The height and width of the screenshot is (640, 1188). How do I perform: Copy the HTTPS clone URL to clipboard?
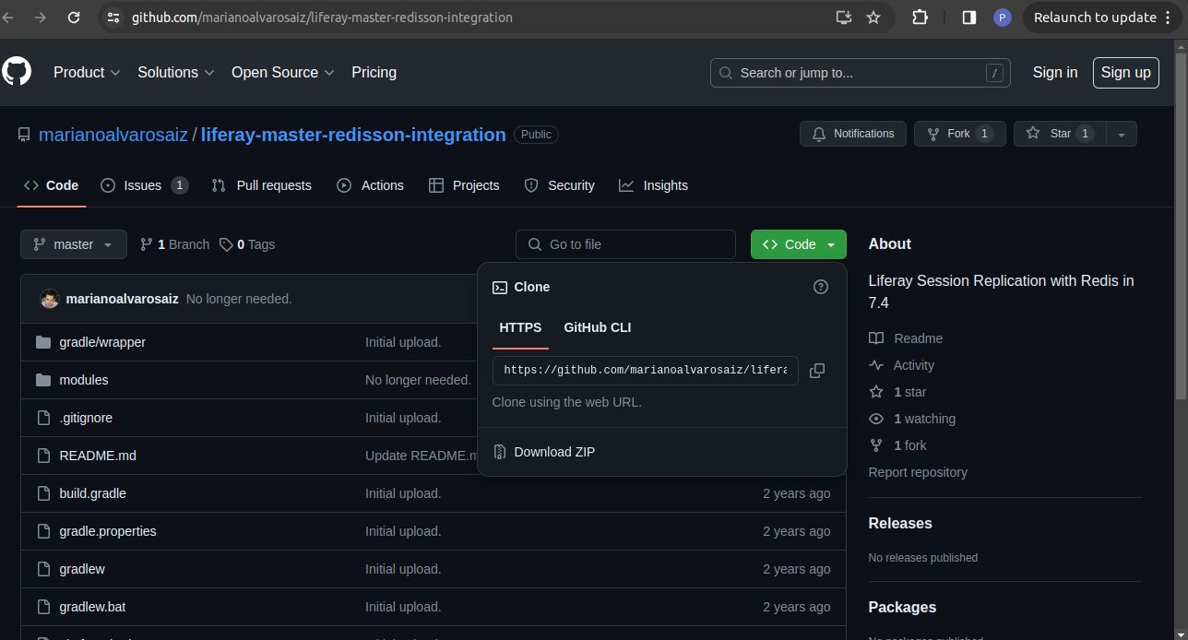click(x=816, y=371)
